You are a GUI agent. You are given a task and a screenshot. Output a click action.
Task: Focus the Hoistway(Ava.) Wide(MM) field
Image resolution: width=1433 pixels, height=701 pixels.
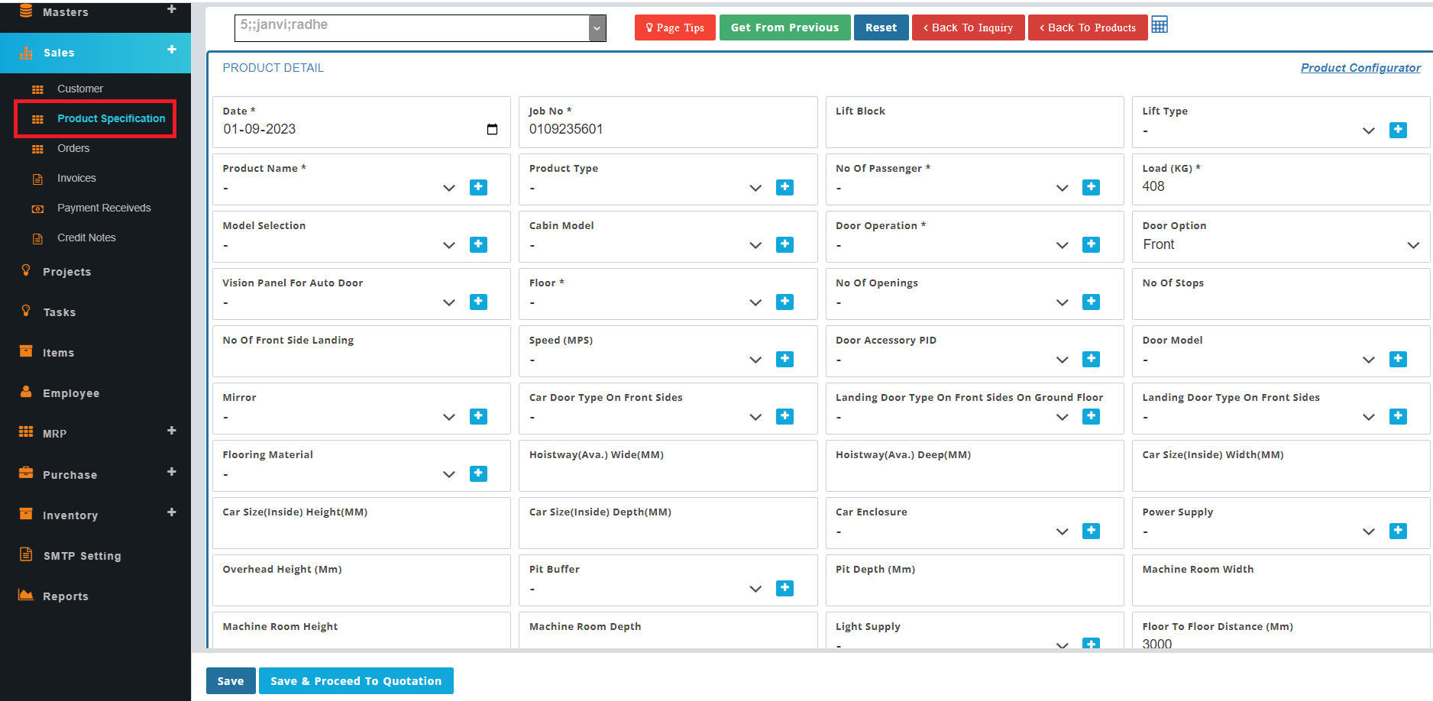click(x=668, y=473)
